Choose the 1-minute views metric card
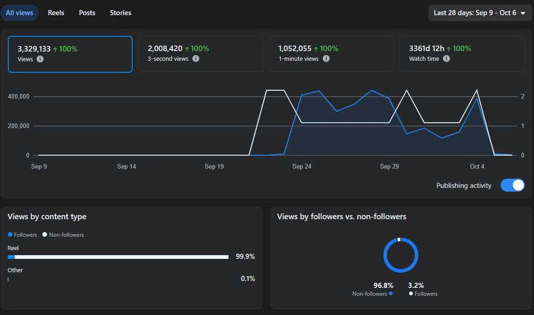 tap(332, 54)
